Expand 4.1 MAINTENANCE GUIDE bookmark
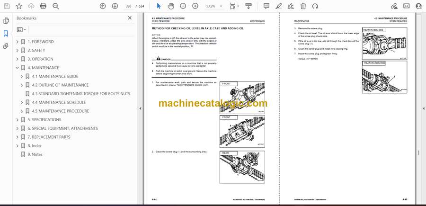The width and height of the screenshot is (426, 206). 22,77
